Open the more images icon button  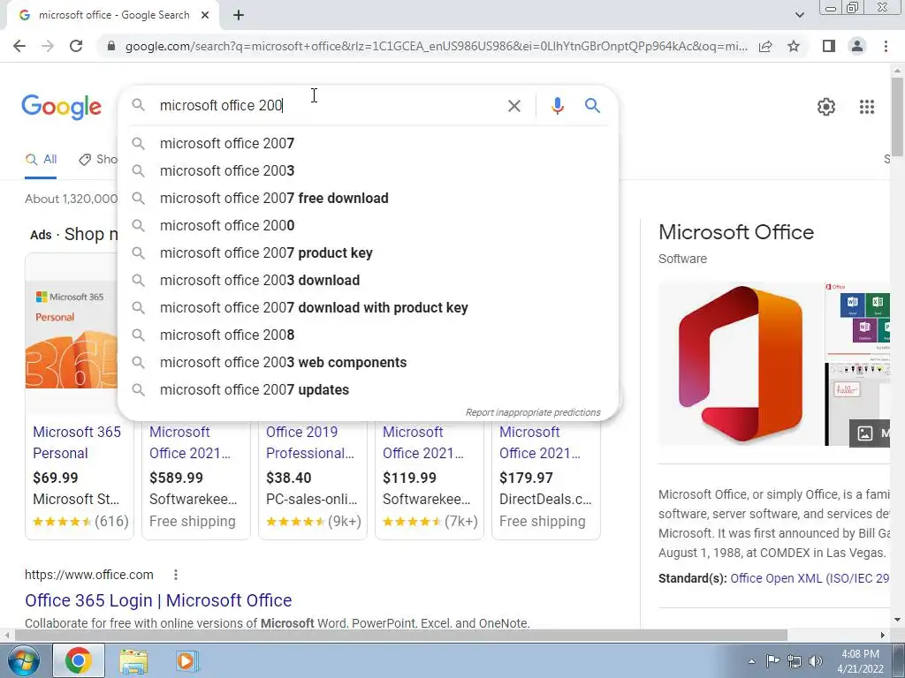870,433
